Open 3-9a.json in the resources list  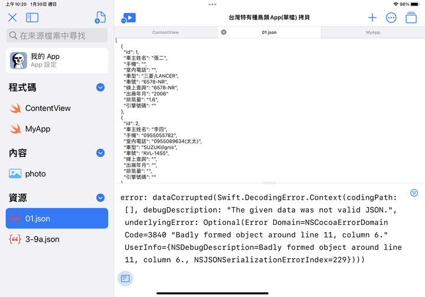coord(57,239)
